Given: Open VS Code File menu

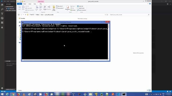Looking at the screenshot, I should [x=5, y=1].
